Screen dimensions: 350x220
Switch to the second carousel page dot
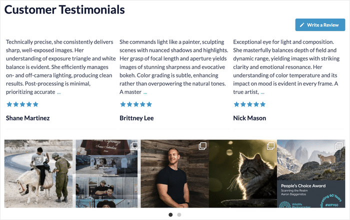(179, 214)
